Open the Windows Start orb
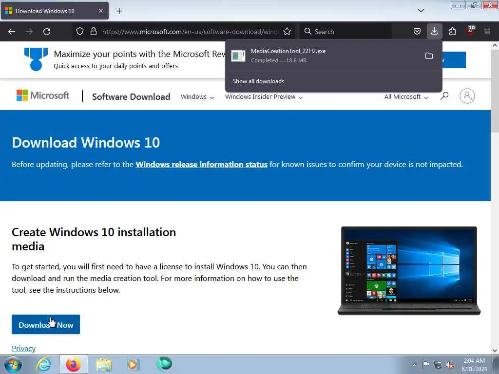Viewport: 499px width, 374px height. 13,364
